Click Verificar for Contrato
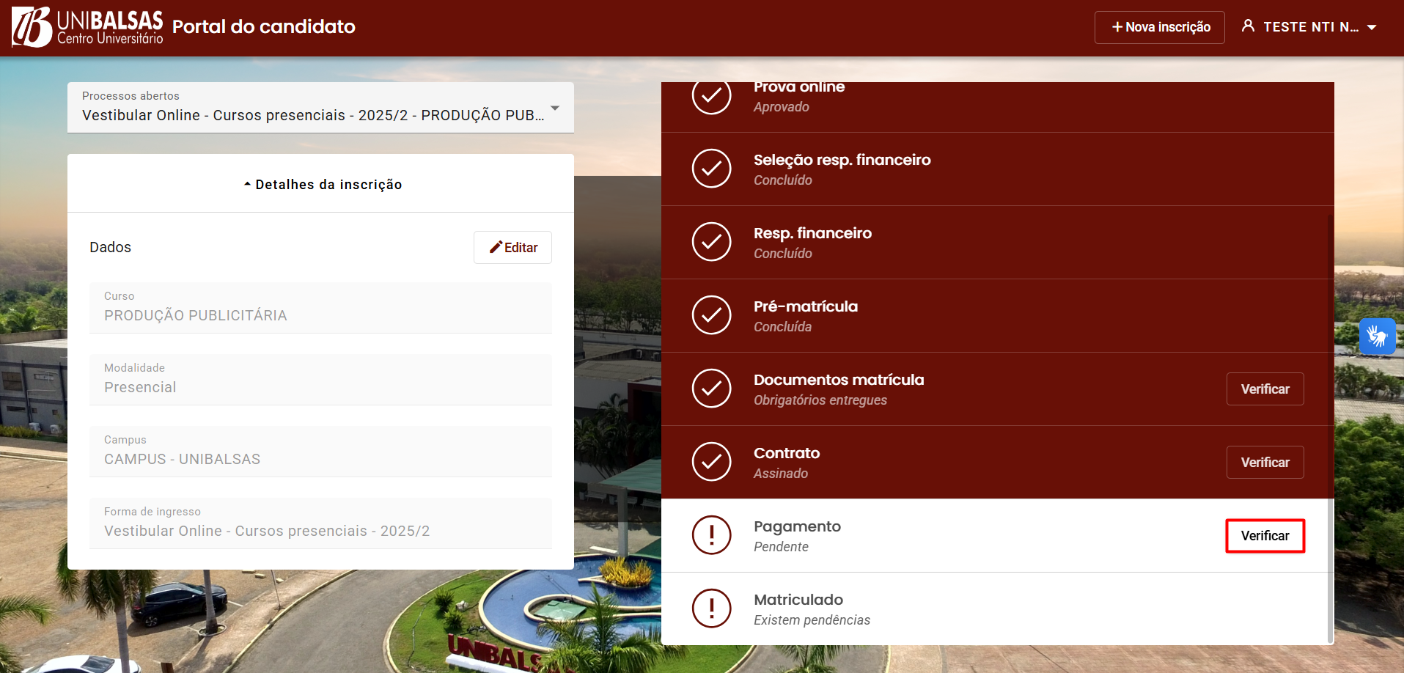Screen dimensions: 1404x673 1265,463
